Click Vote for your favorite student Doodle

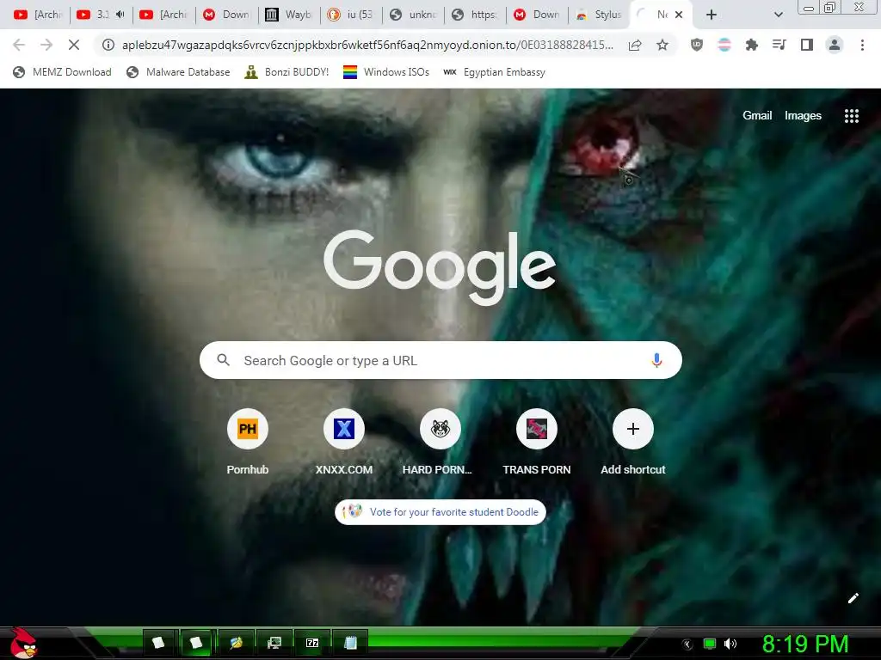point(440,512)
